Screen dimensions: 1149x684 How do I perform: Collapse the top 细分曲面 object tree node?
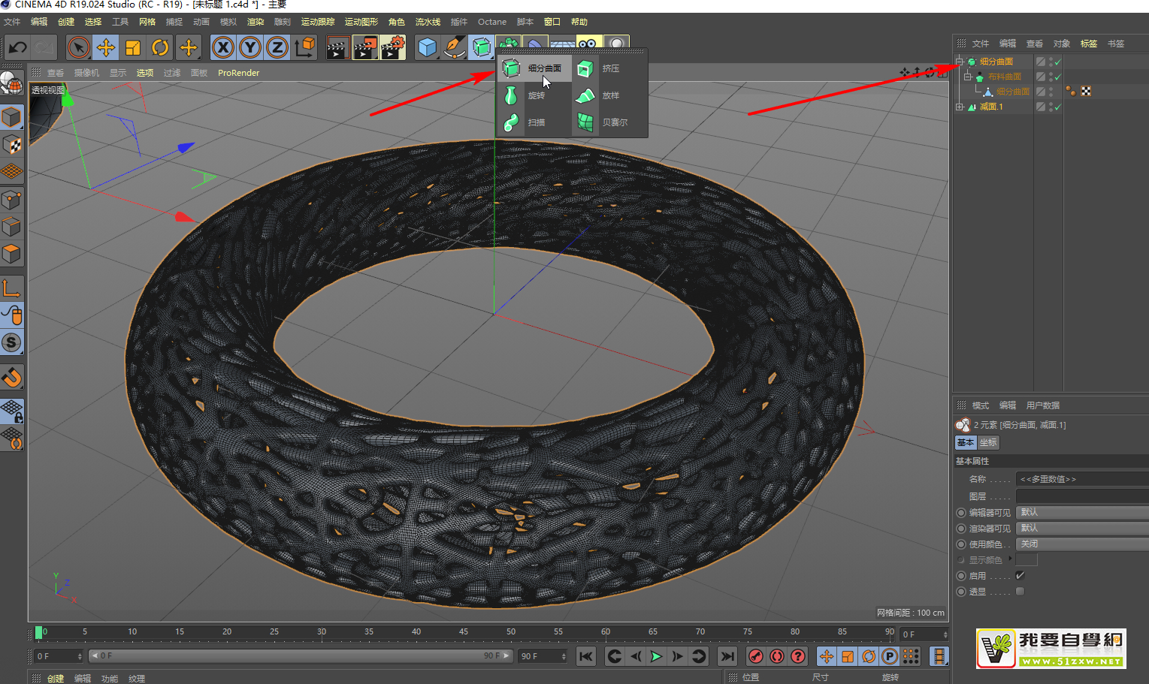[960, 62]
